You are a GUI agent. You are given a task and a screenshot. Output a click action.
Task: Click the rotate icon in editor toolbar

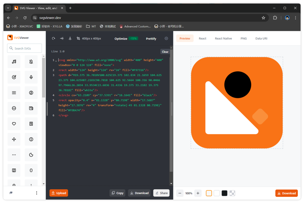point(53,38)
